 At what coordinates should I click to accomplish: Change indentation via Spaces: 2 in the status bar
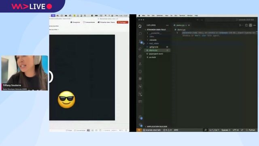click(226, 130)
